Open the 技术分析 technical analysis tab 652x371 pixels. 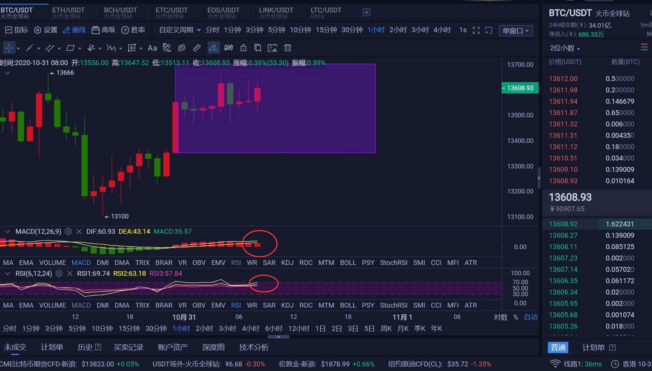254,347
